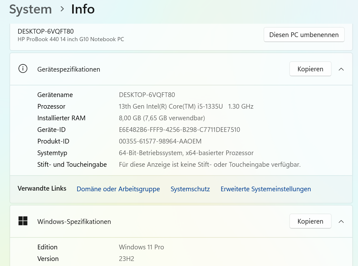Select the 13th Gen Intel Core i5-1335U value
358x266 pixels.
[186, 106]
